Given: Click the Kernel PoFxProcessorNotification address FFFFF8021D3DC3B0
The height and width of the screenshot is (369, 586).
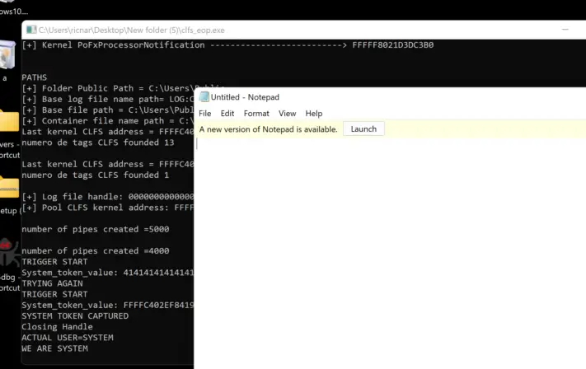Looking at the screenshot, I should tap(393, 45).
